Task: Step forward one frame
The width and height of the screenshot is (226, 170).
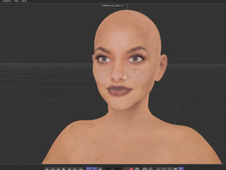Action: click(x=69, y=169)
